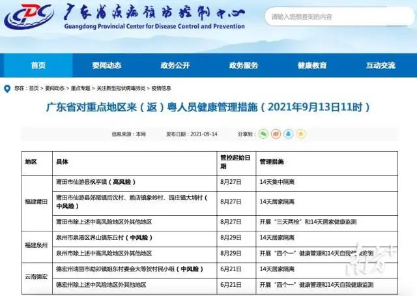This screenshot has width=417, height=296.
Task: Click the 云南德宏 region cell
Action: (x=36, y=277)
